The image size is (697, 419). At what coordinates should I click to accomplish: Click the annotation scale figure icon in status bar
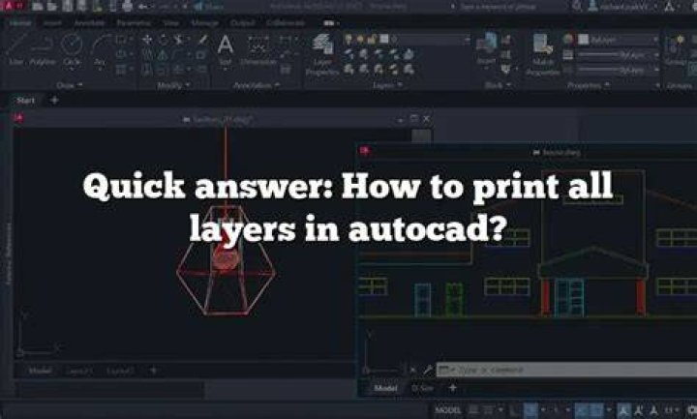624,409
